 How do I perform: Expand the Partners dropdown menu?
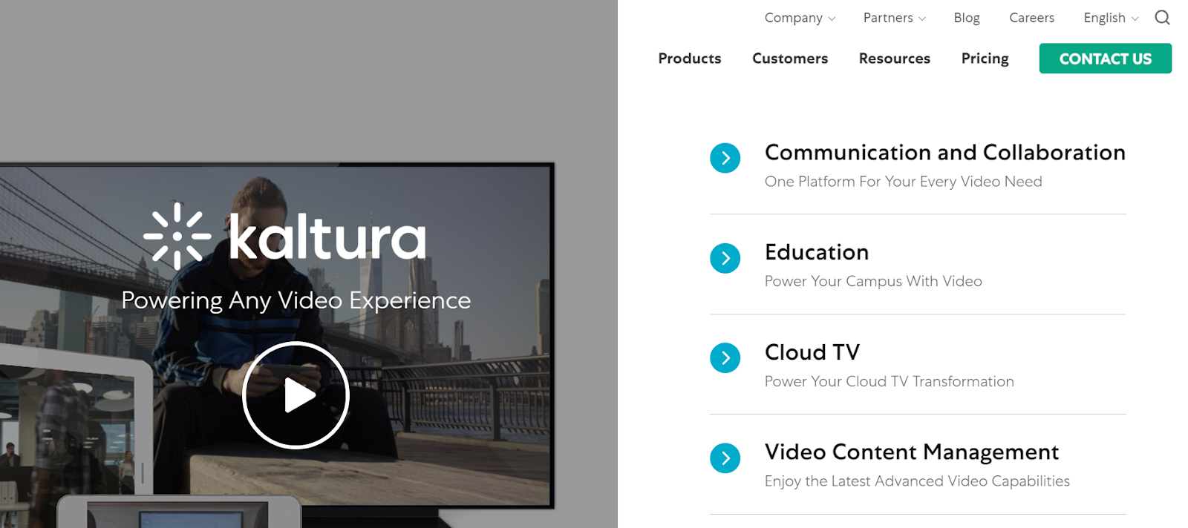pyautogui.click(x=894, y=18)
